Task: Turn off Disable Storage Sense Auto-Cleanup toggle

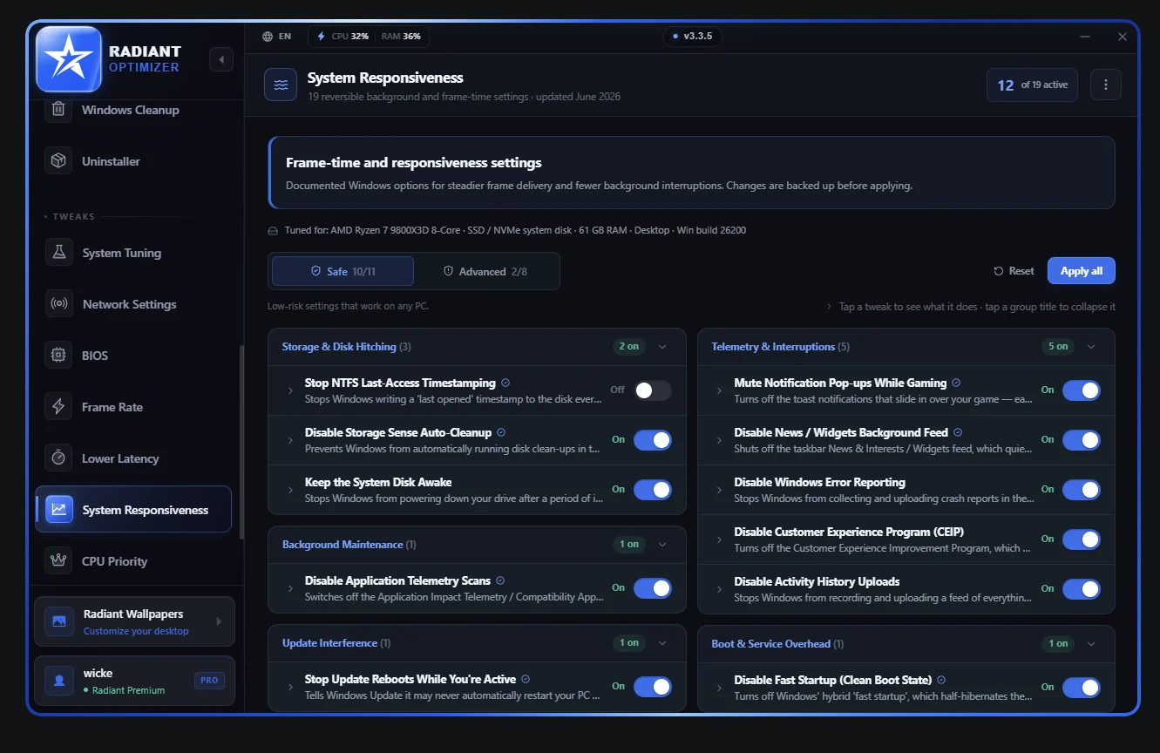Action: pyautogui.click(x=653, y=440)
